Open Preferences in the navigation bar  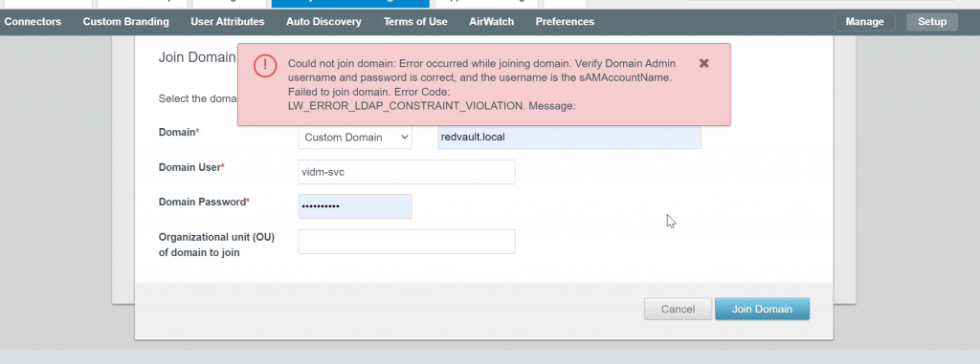(x=565, y=22)
